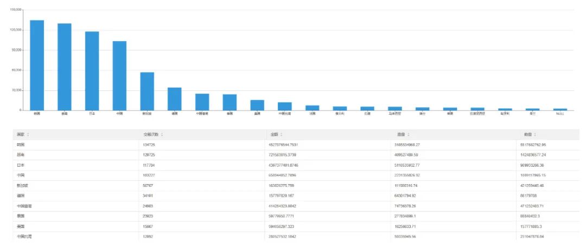Click the 中国香港 cell in the table
The width and height of the screenshot is (586, 248).
24,205
